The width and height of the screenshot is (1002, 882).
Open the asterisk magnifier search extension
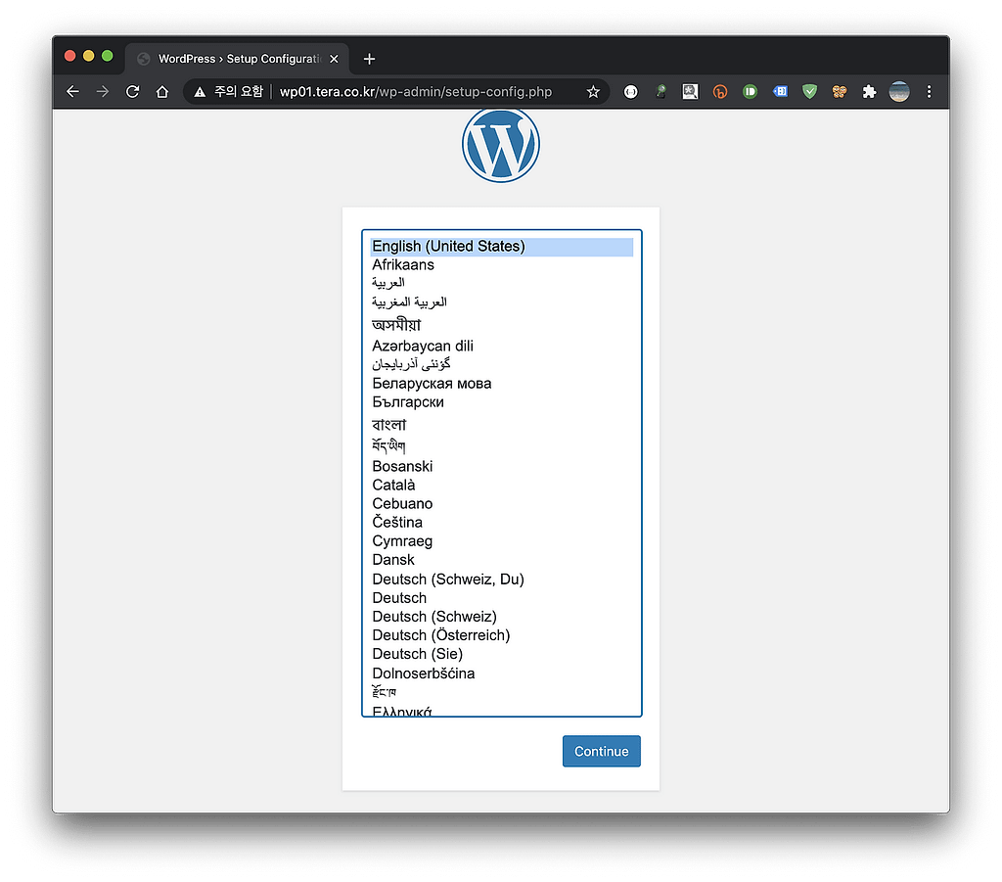point(690,91)
